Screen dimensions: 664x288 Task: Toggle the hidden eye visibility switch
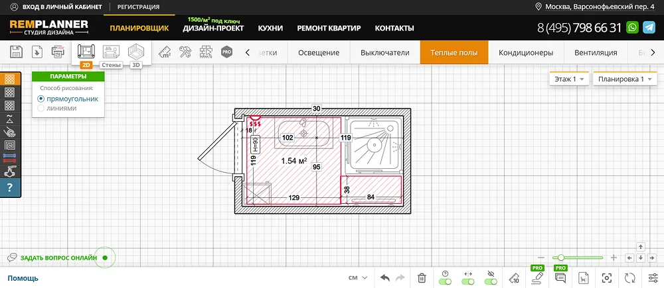point(491,282)
